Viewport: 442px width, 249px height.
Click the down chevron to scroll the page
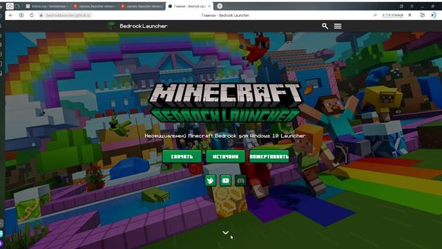[226, 232]
